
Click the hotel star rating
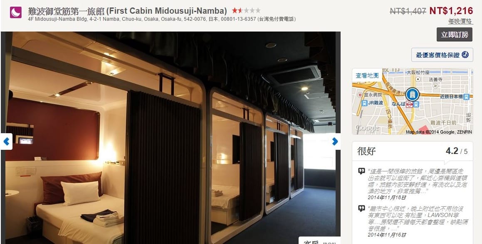click(x=246, y=11)
